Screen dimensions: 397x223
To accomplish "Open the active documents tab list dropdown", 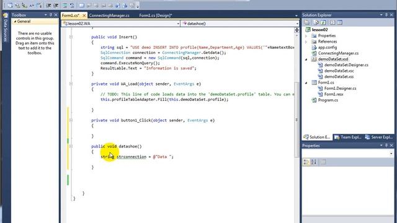I will click(297, 15).
